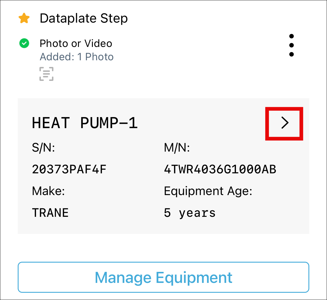Select the Photo or Video label
Screen dimensions: 327x300
[76, 43]
